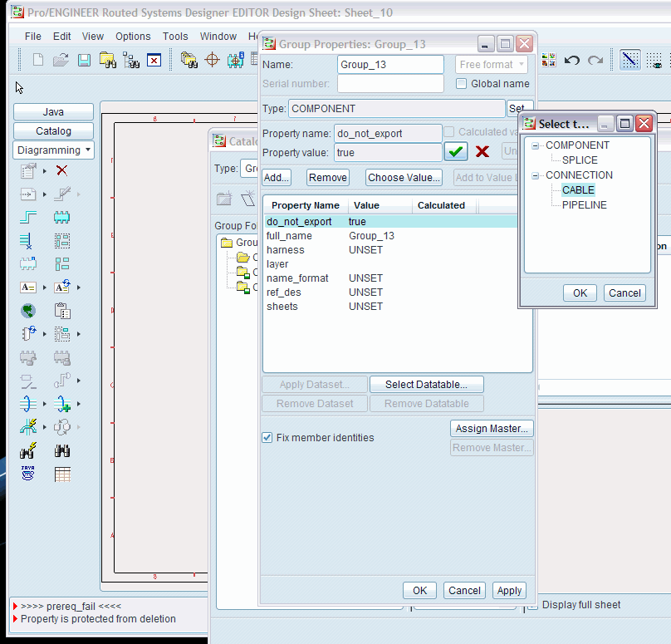Click OK in Select type dialog

pyautogui.click(x=580, y=293)
